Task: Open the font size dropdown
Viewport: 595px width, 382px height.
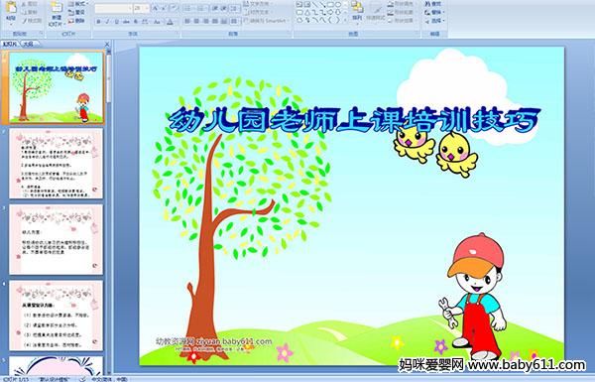Action: [147, 8]
